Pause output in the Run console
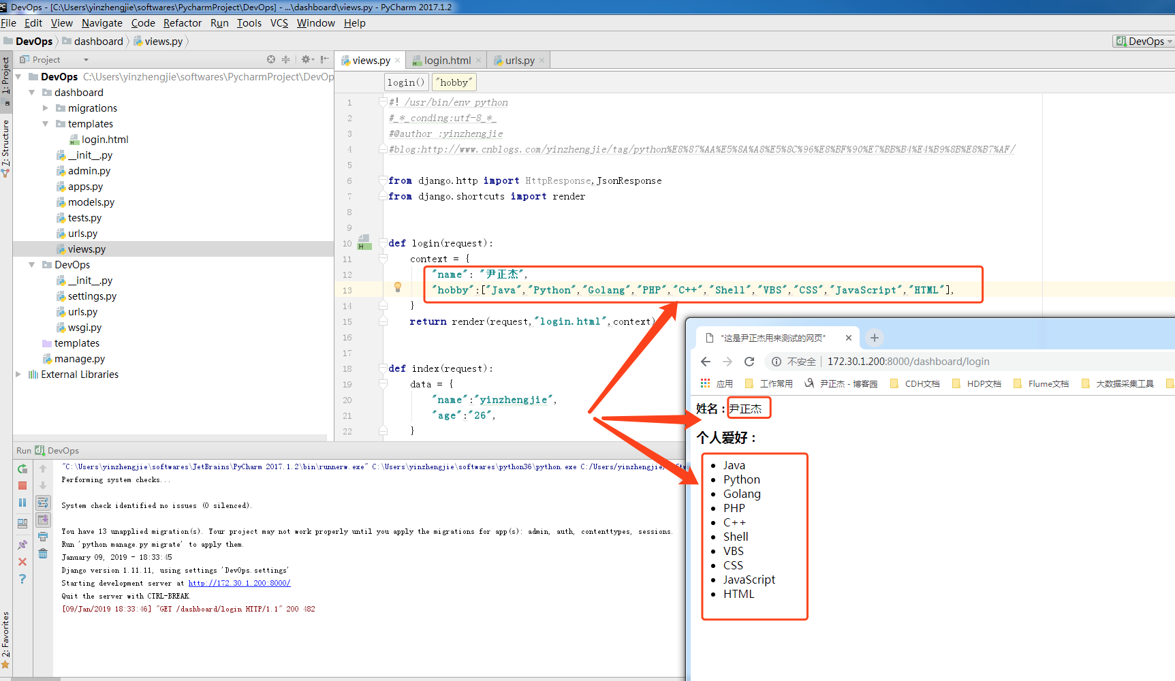Screen dimensions: 1175x681 pos(22,503)
